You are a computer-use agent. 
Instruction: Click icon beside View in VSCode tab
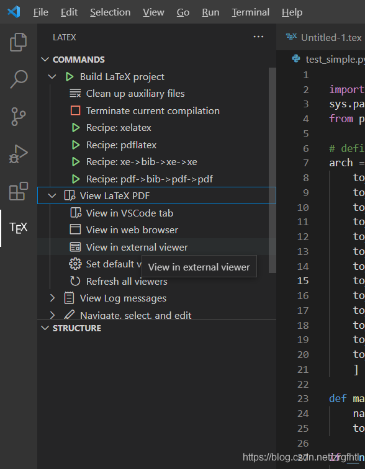pos(76,213)
